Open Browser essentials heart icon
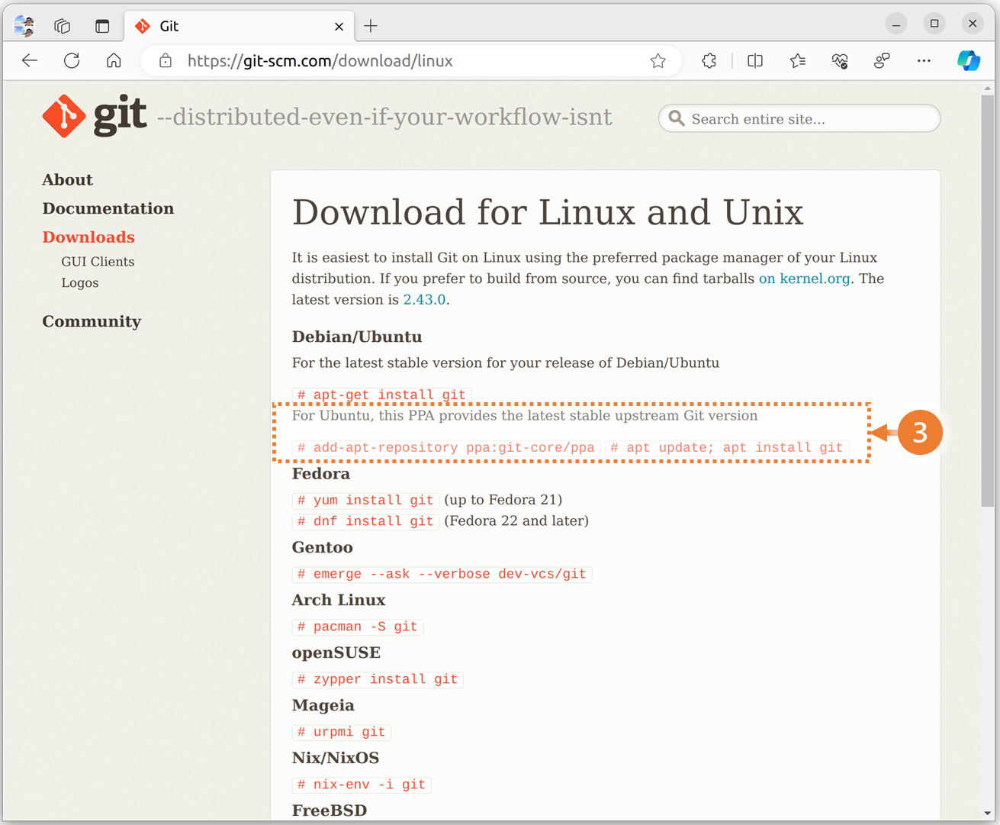This screenshot has width=1000, height=825. [x=840, y=61]
